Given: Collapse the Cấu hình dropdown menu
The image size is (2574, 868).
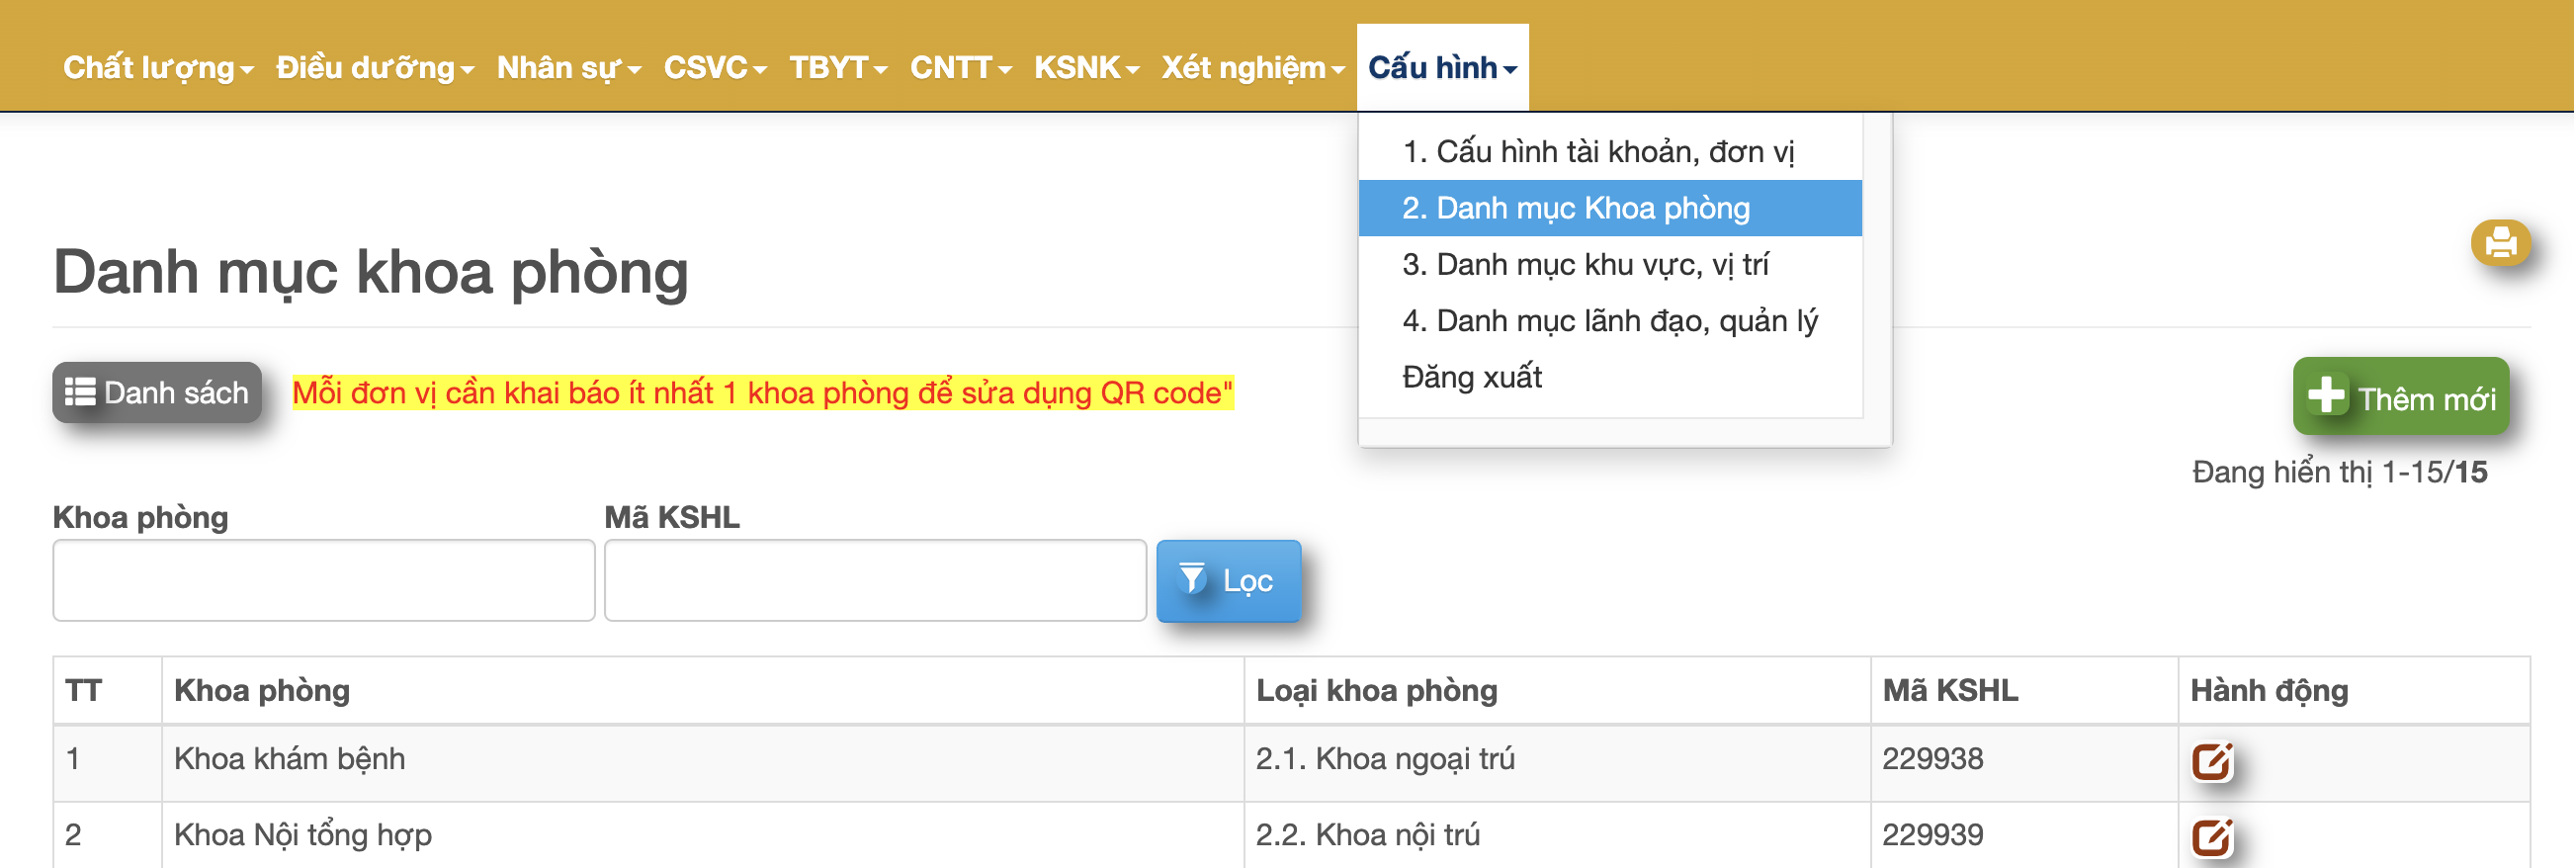Looking at the screenshot, I should coord(1442,68).
